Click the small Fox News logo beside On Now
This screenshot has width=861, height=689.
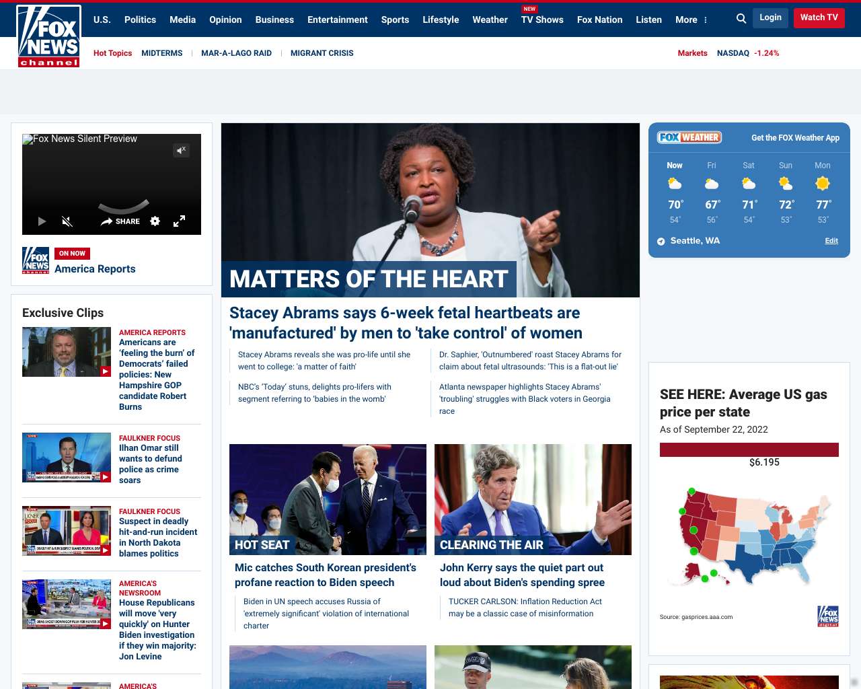[x=36, y=260]
